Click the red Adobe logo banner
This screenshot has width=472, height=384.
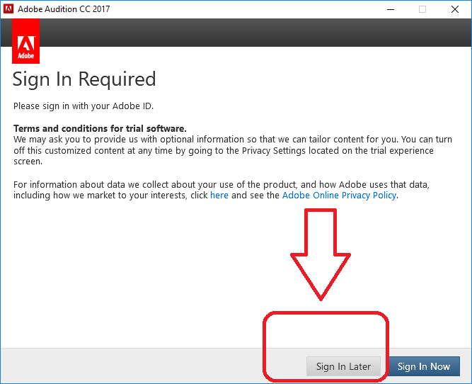coord(26,42)
